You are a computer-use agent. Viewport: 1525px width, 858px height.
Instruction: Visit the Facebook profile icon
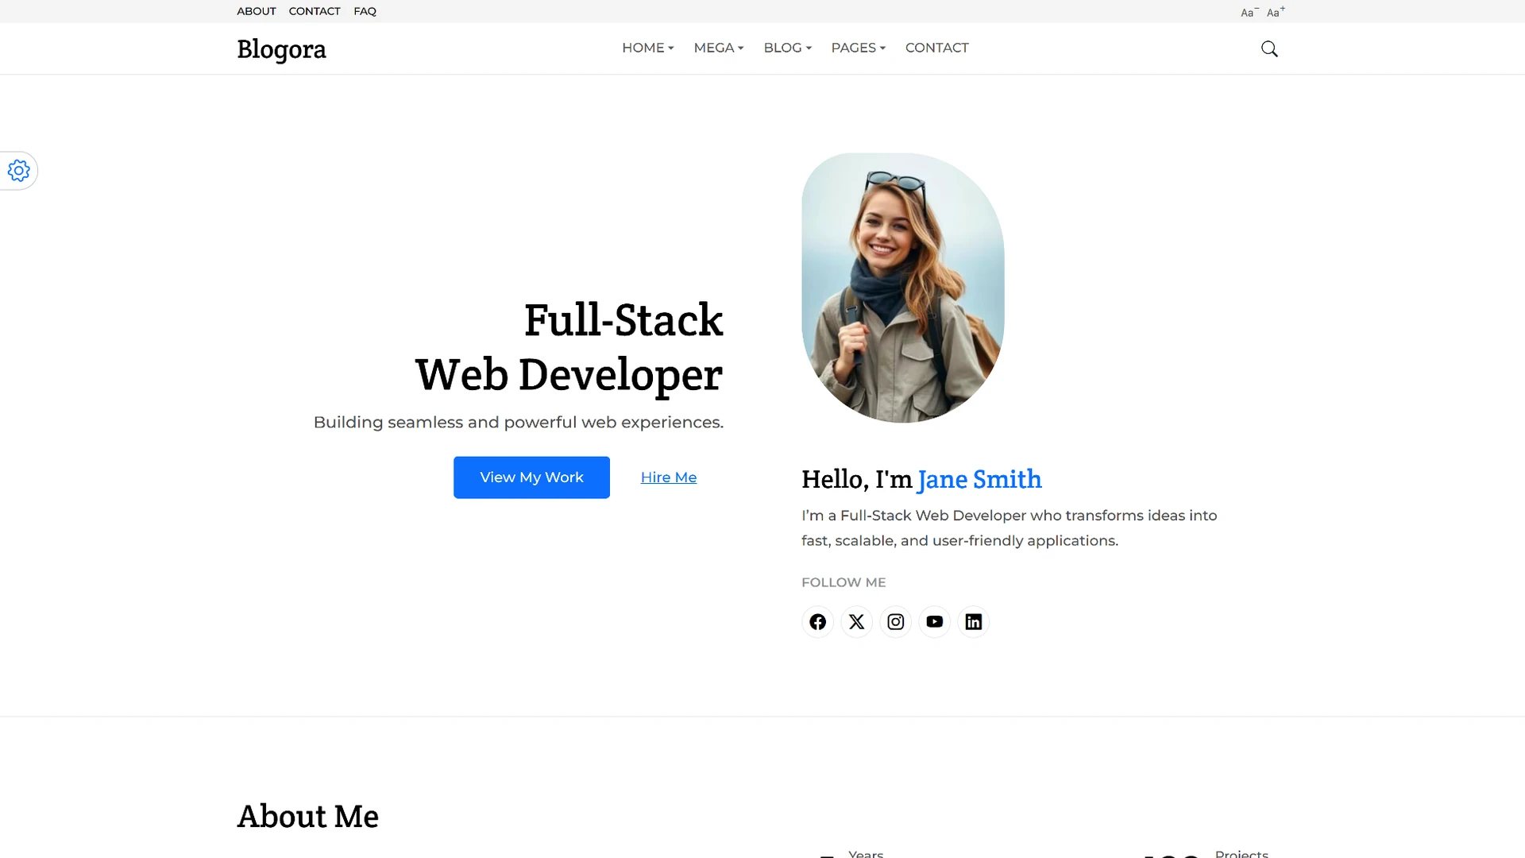click(x=817, y=621)
